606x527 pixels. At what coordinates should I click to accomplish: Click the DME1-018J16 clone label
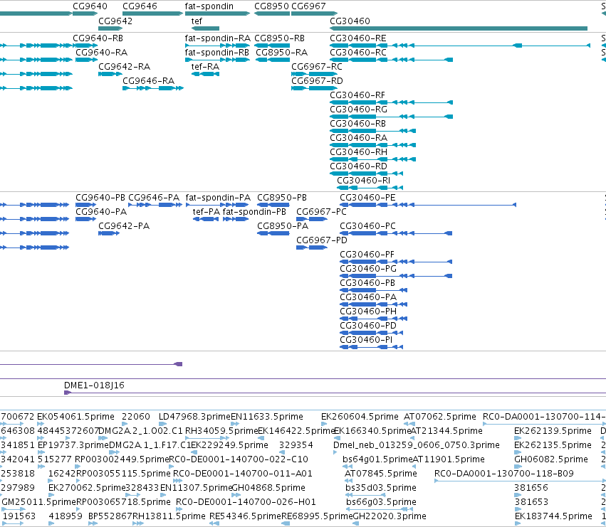[x=94, y=385]
